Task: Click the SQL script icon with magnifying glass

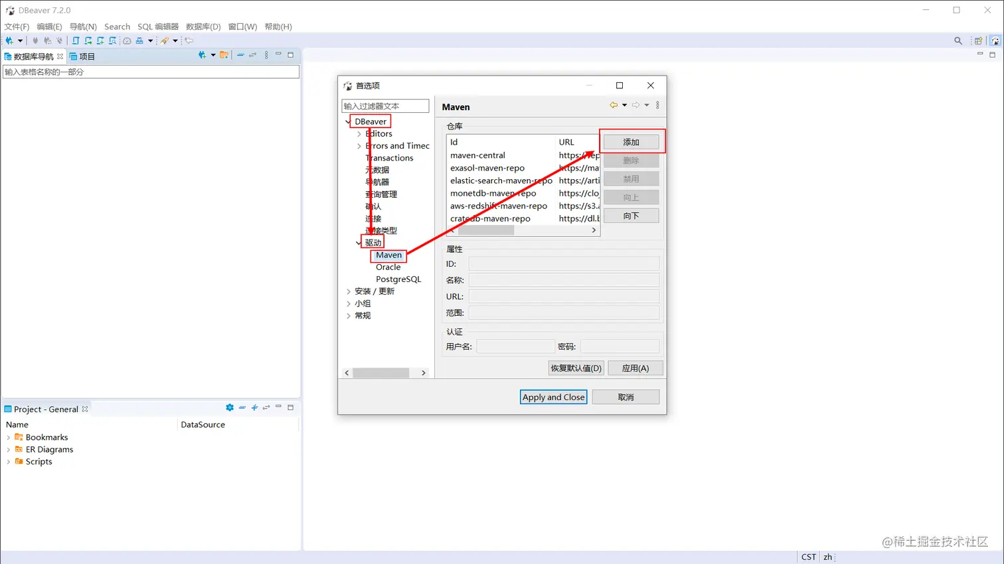Action: (112, 40)
